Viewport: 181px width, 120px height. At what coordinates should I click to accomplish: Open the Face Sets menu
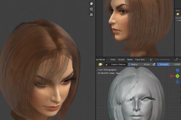tap(140, 60)
